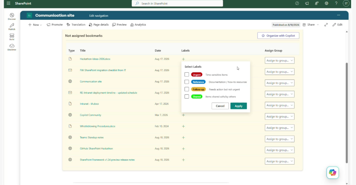
Task: Open the app launcher waffle icon
Action: tap(8, 3)
